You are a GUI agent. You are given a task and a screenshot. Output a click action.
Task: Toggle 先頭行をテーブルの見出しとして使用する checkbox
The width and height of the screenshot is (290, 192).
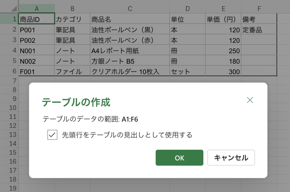[52, 135]
